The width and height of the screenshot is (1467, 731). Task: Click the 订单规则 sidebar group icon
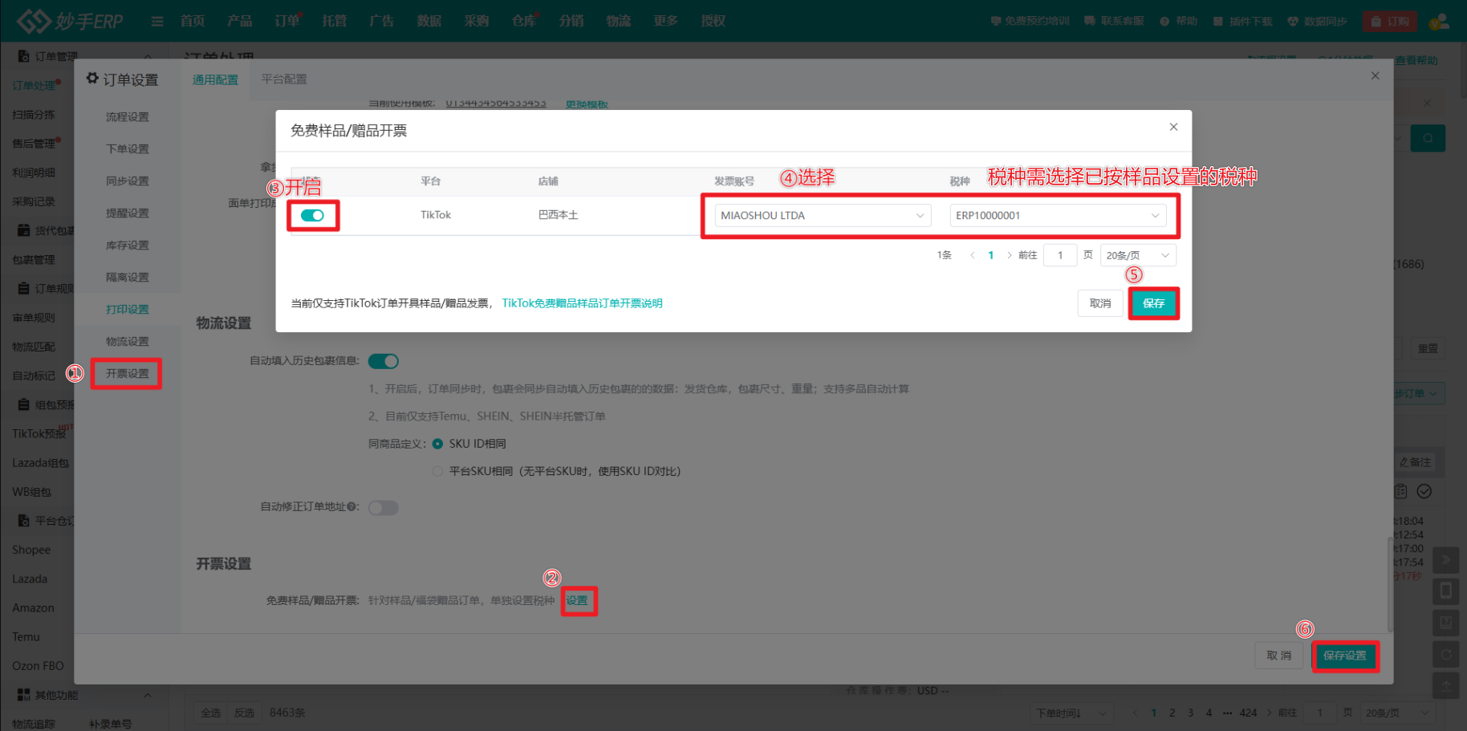24,288
